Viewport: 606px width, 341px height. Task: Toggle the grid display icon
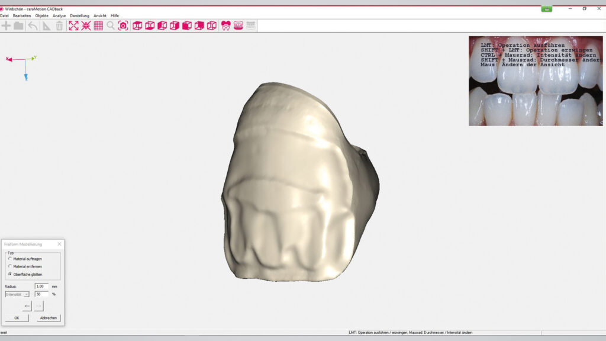click(x=98, y=25)
